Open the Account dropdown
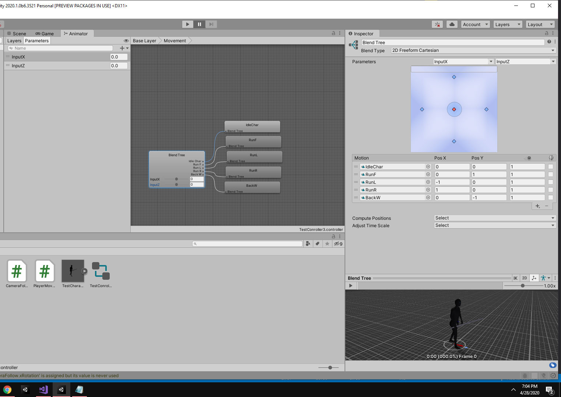Image resolution: width=561 pixels, height=397 pixels. (x=475, y=24)
